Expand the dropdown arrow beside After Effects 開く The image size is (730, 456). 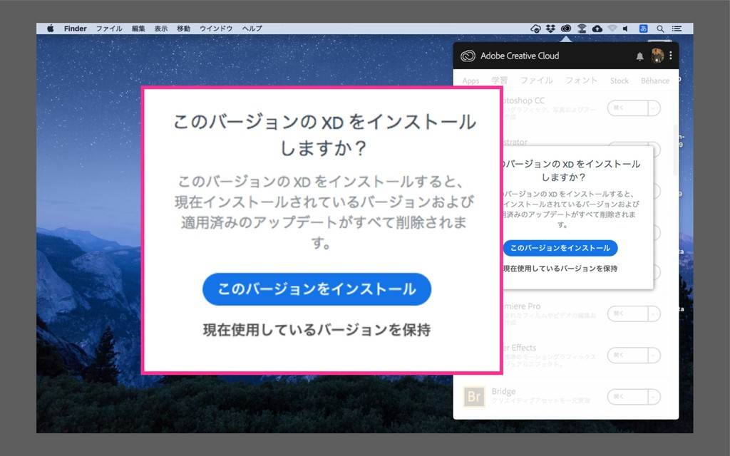(654, 356)
